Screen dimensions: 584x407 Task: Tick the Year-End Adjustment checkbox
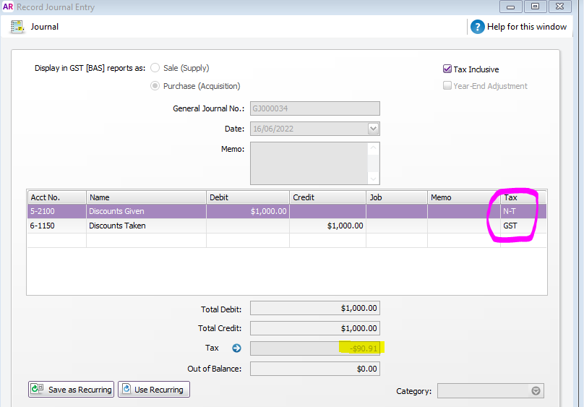click(x=447, y=86)
